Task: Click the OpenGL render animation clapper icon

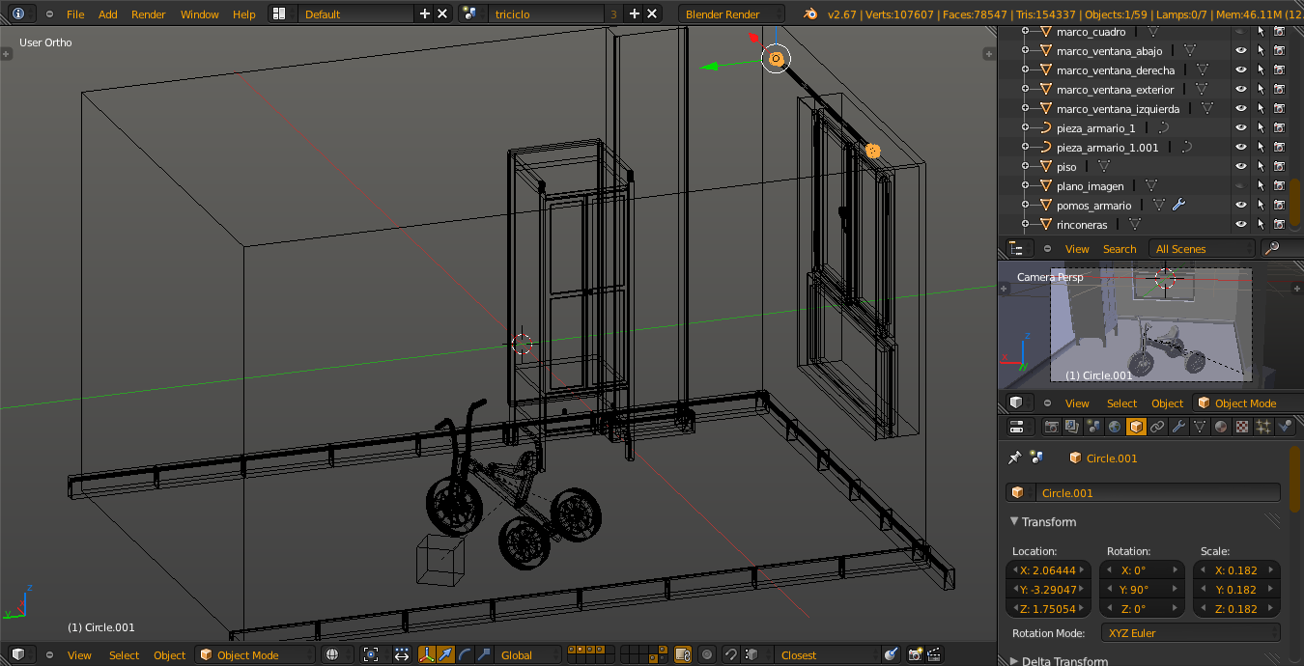Action: (x=935, y=654)
